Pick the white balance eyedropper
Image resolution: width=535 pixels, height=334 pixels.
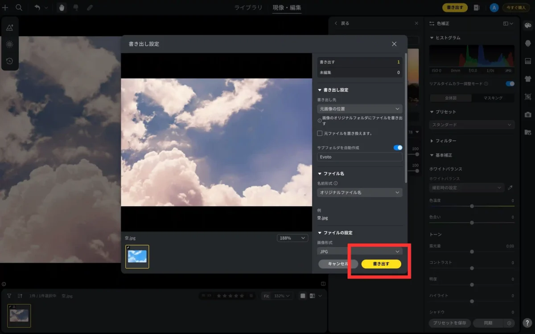coord(510,188)
